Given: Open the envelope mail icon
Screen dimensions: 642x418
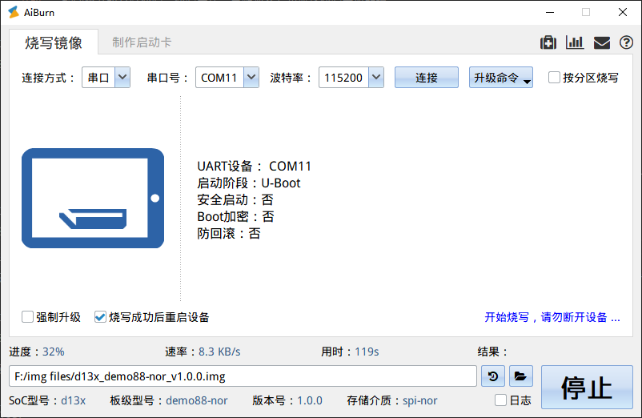Looking at the screenshot, I should (x=601, y=42).
